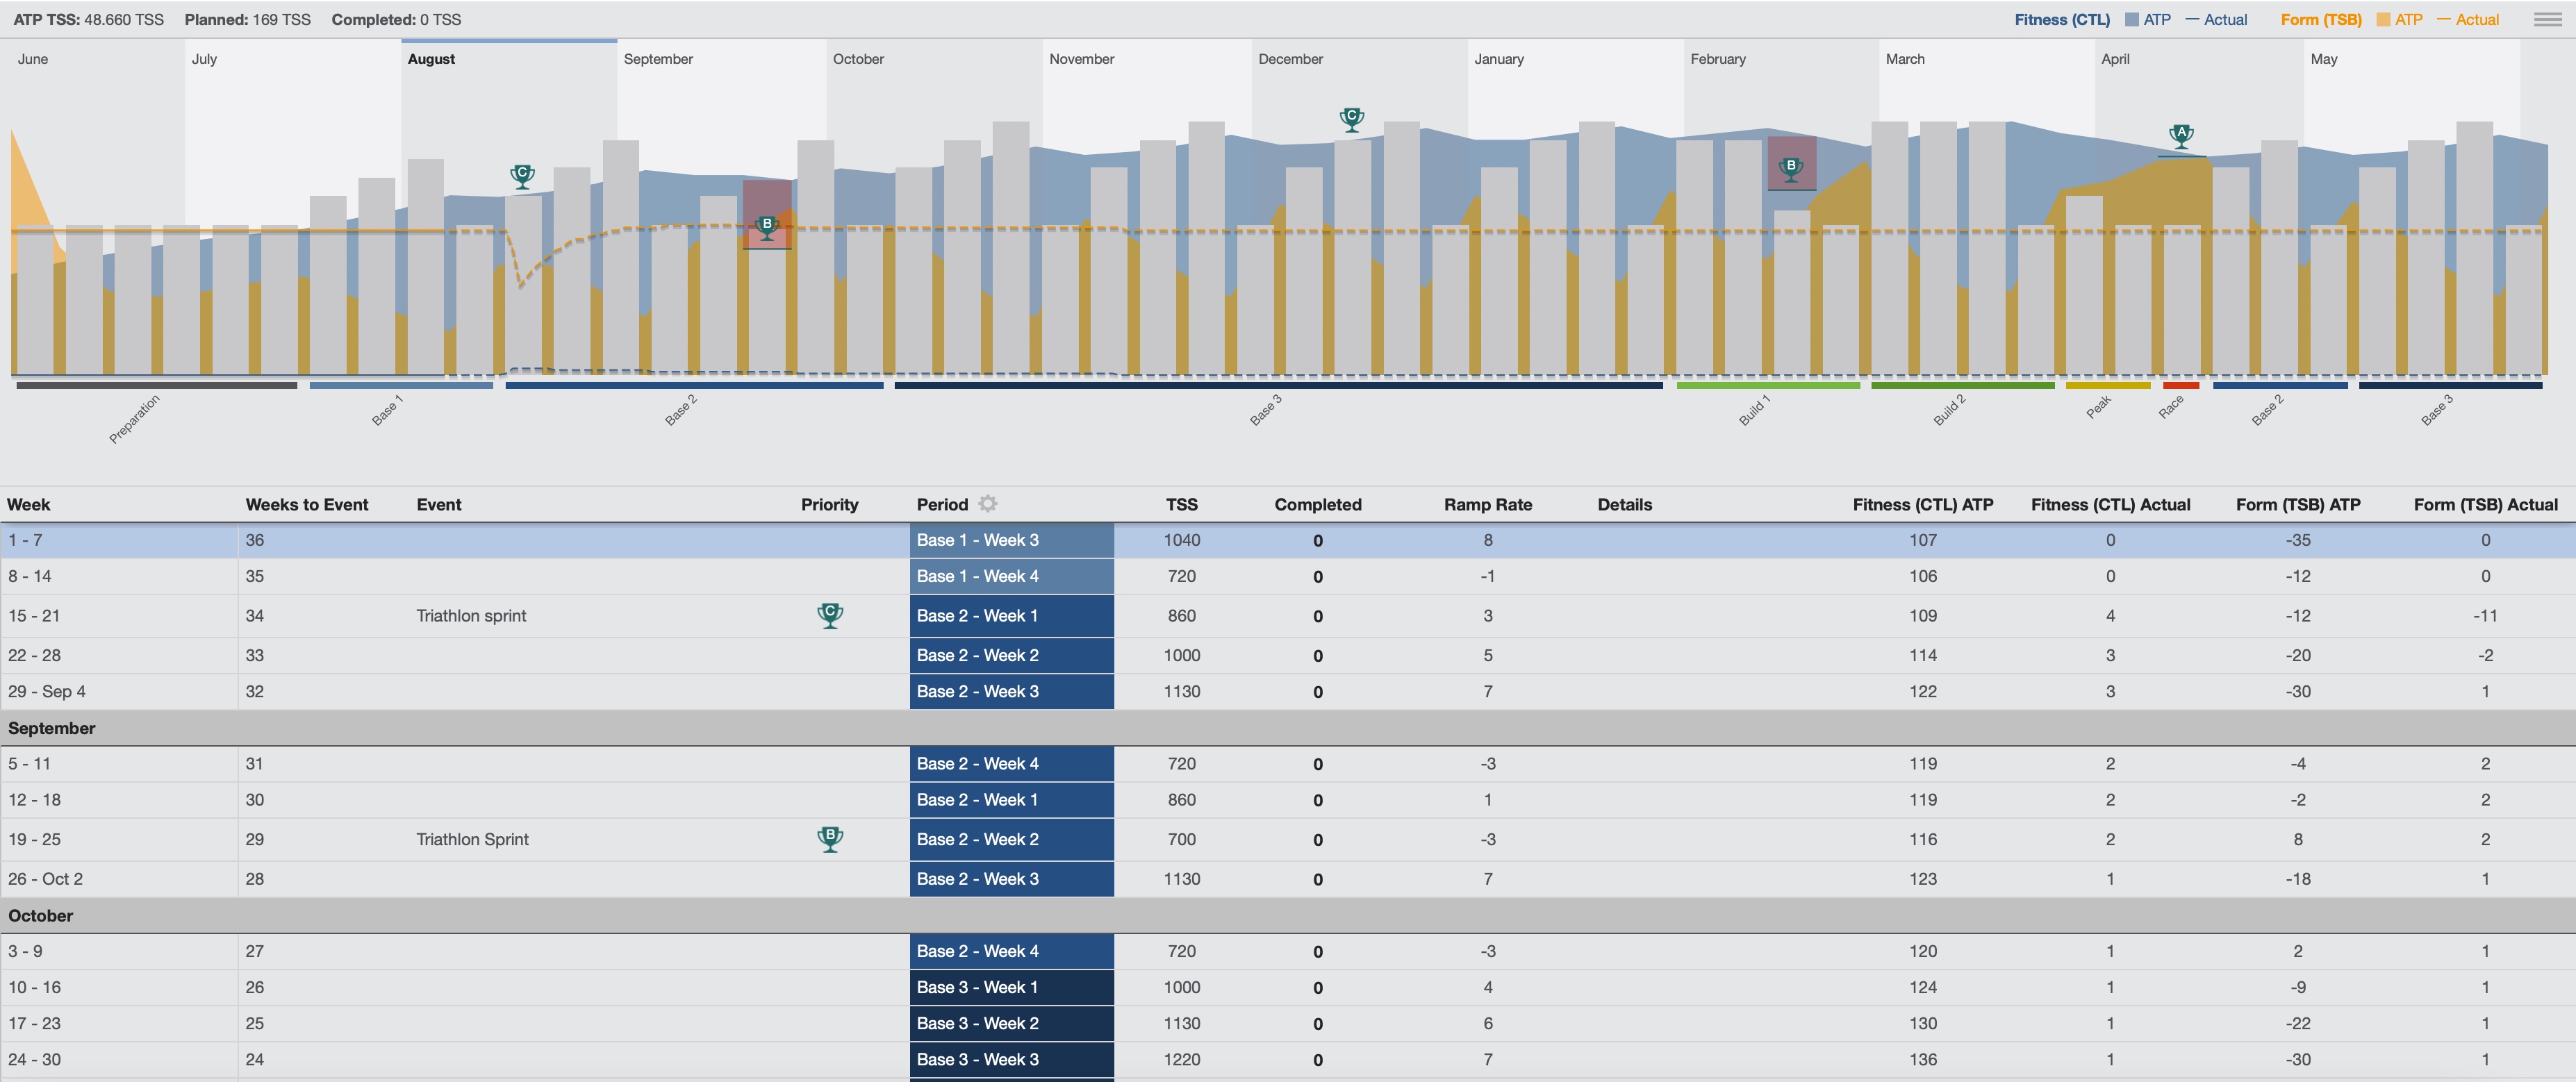Select Base 1 - Week 3 period cell
Viewport: 2576px width, 1082px height.
point(1011,540)
